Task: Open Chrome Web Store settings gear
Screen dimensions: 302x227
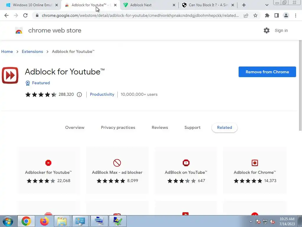Action: (267, 30)
